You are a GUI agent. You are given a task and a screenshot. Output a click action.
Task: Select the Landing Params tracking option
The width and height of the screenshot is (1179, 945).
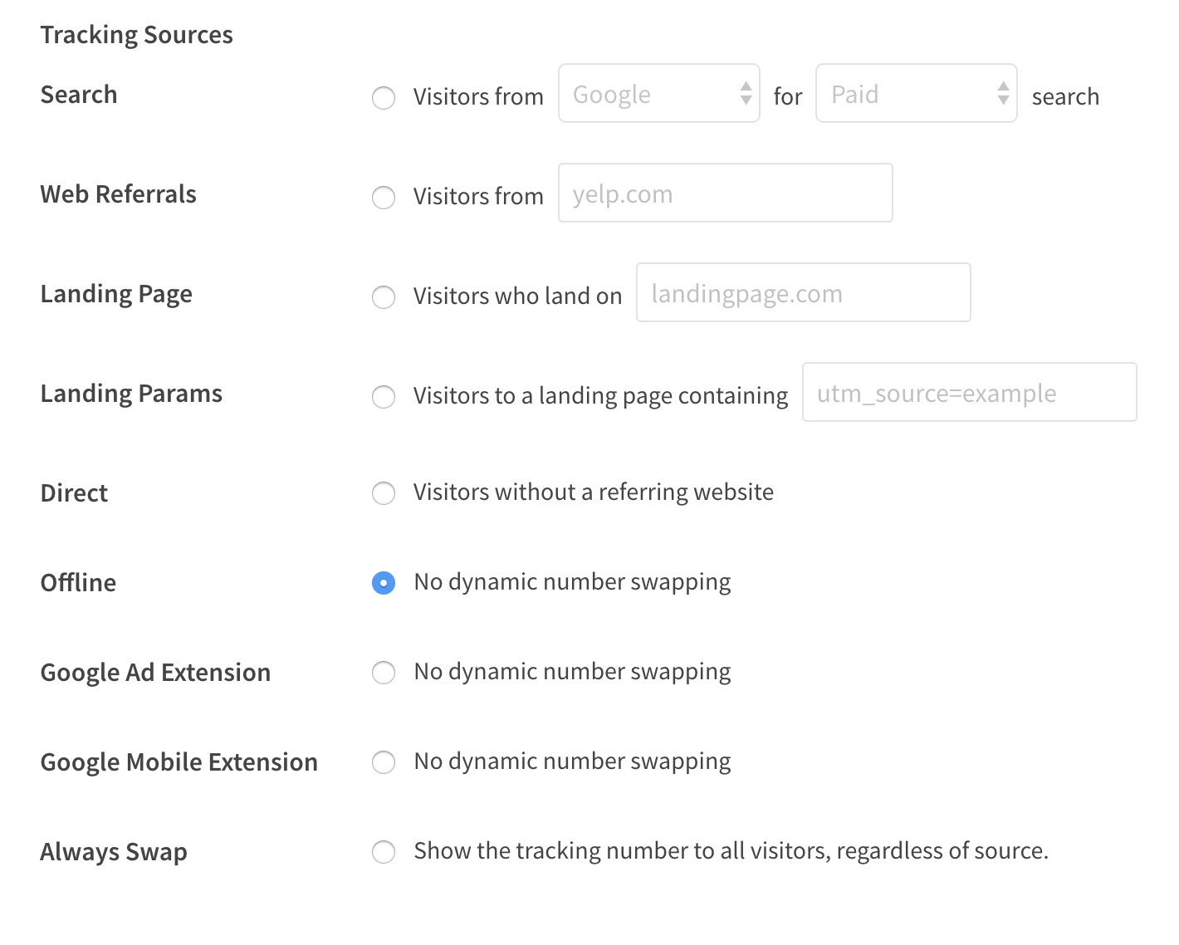click(x=384, y=397)
